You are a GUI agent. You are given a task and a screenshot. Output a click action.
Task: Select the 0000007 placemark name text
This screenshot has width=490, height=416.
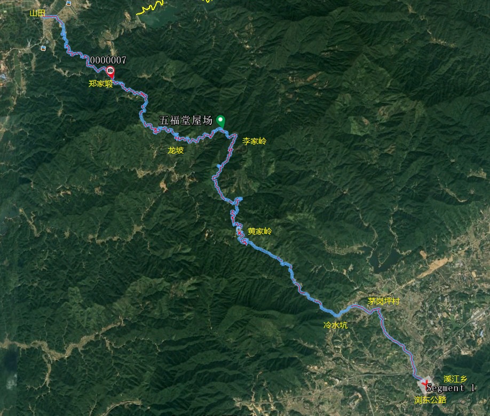point(108,60)
